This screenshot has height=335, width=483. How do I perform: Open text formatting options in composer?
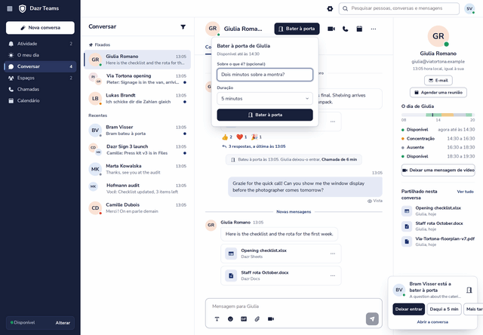point(217,319)
